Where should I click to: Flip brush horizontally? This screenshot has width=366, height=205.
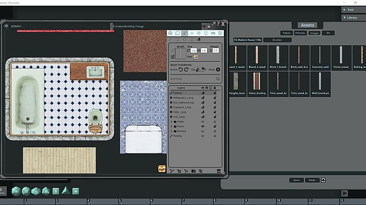(198, 69)
